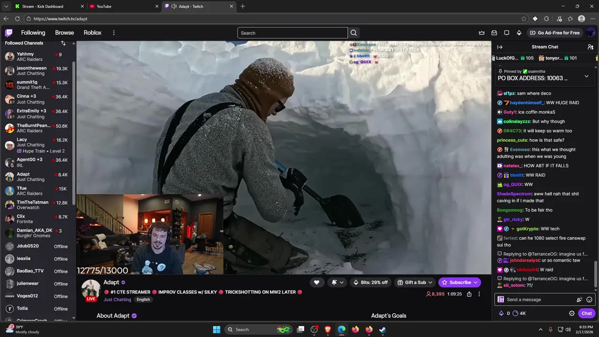Show hidden system tray icons
The height and width of the screenshot is (337, 599).
[541, 330]
